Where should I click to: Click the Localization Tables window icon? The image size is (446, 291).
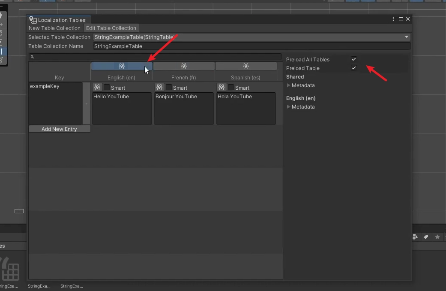(33, 20)
